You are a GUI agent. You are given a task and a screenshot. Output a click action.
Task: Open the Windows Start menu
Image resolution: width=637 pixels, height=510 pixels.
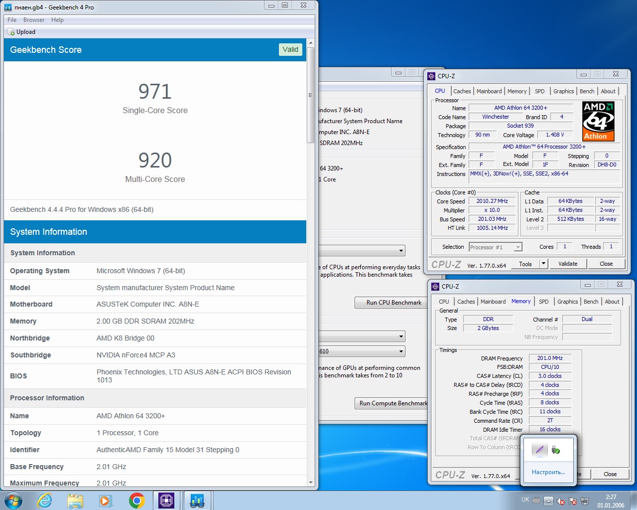[13, 500]
